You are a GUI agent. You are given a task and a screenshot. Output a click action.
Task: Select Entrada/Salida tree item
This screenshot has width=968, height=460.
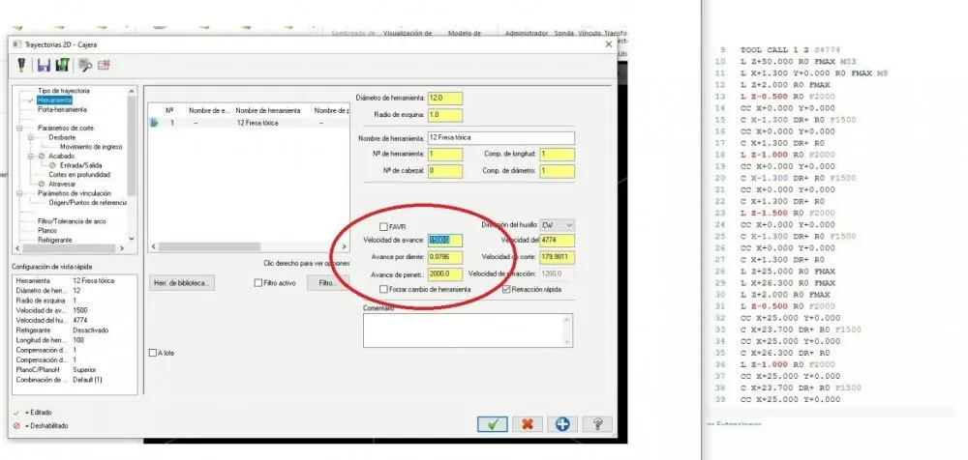[81, 165]
